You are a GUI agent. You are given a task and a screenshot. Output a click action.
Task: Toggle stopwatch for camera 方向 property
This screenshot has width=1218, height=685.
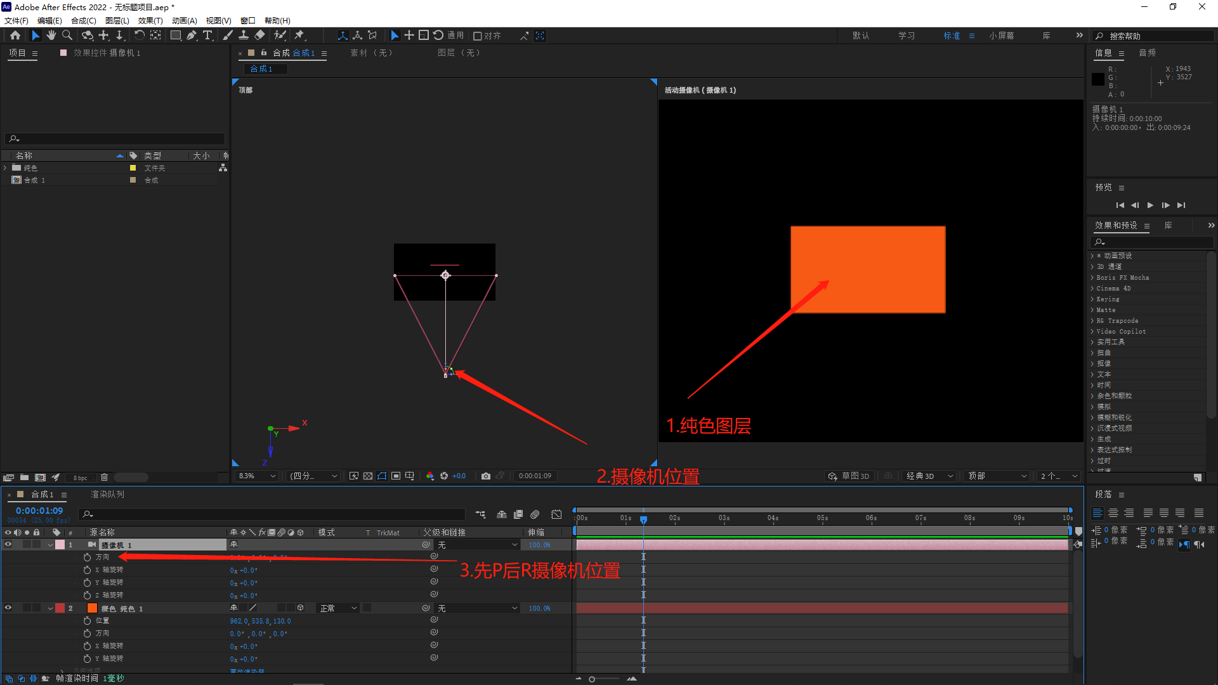point(88,557)
